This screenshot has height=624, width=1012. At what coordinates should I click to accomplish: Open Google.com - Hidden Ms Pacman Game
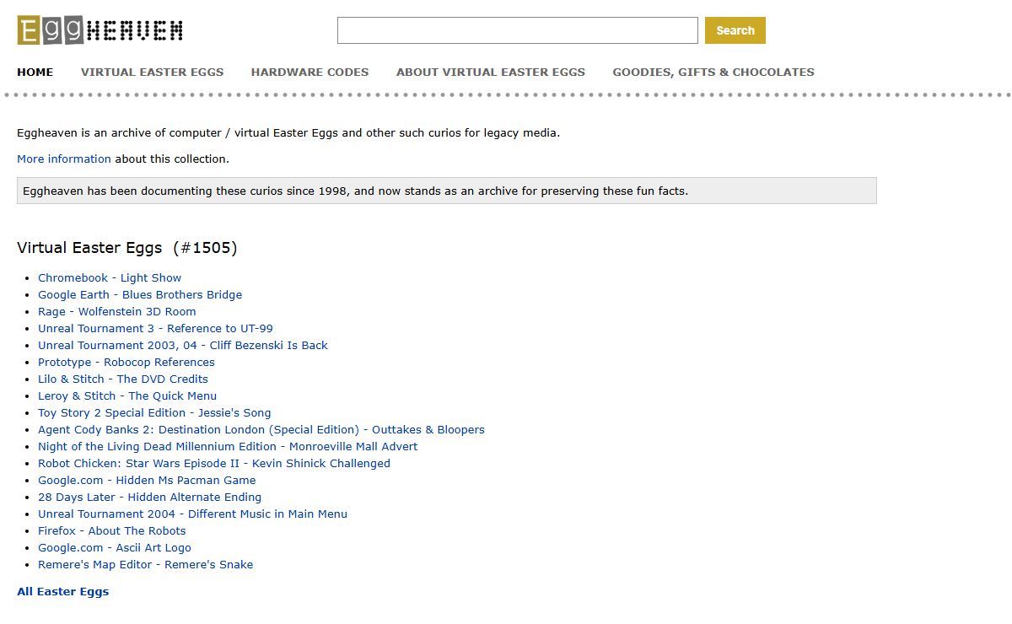[147, 480]
